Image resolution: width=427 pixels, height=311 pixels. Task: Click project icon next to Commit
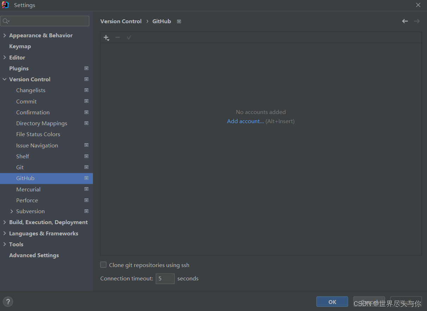click(86, 101)
